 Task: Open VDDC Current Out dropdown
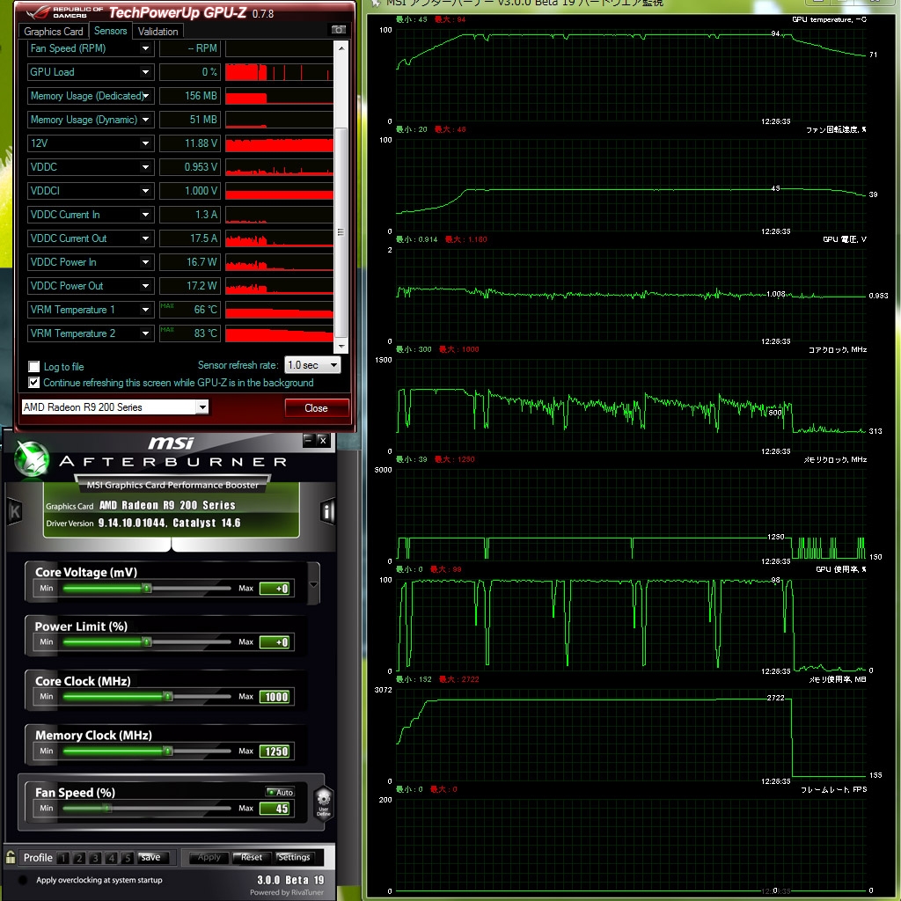pyautogui.click(x=145, y=238)
